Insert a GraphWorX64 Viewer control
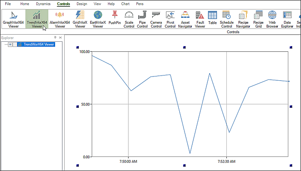 pos(13,19)
